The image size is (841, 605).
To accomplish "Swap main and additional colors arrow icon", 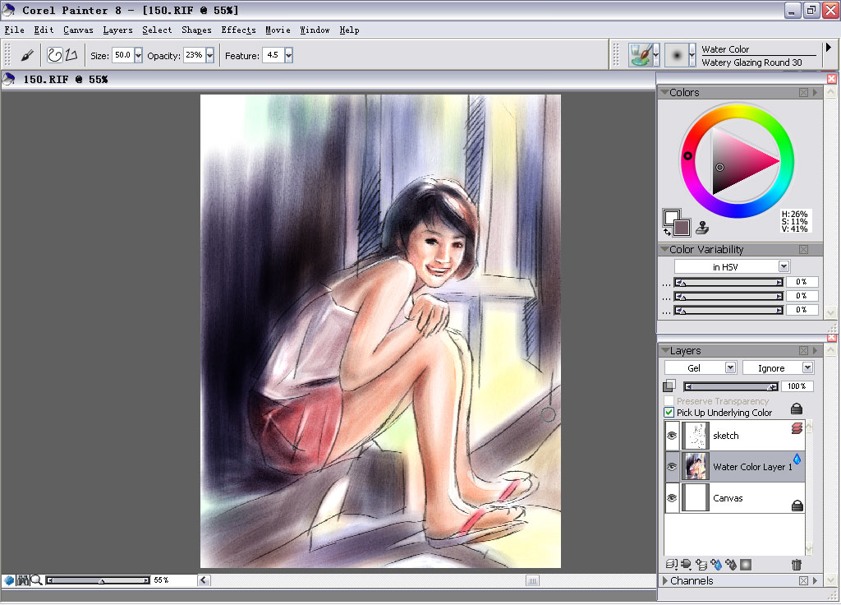I will (x=667, y=233).
